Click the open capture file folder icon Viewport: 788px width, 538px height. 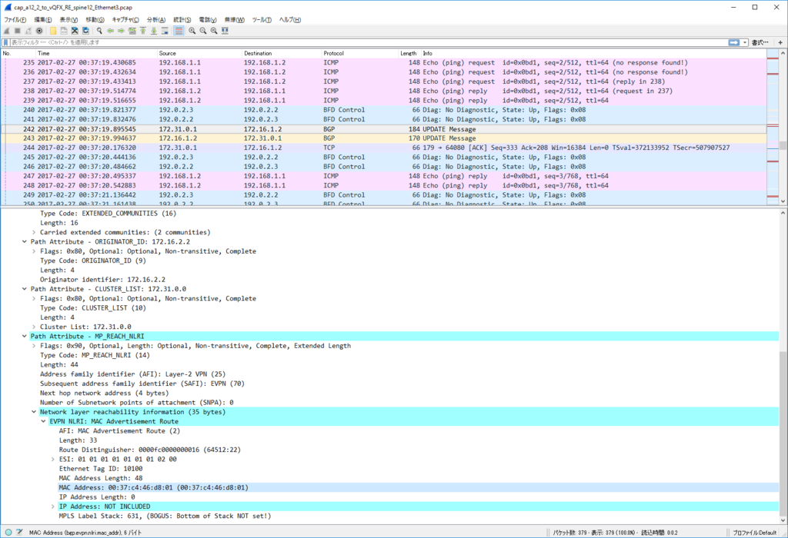point(53,31)
